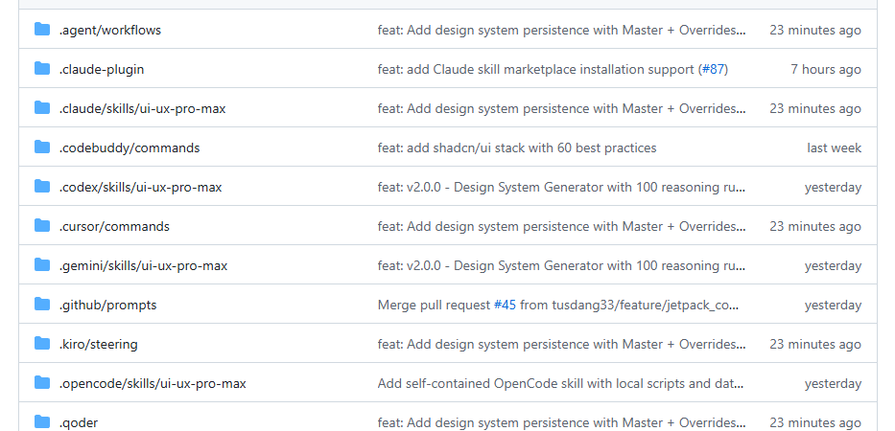Navigate into .opencode/skills/ui-ux-pro-max directory
This screenshot has height=431, width=895.
coord(152,383)
